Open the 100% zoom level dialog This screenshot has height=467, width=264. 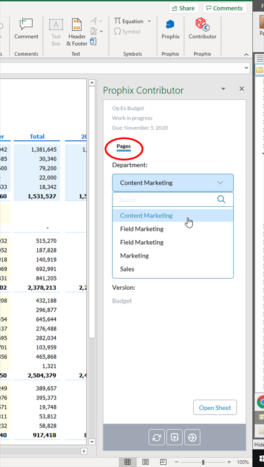[x=243, y=462]
